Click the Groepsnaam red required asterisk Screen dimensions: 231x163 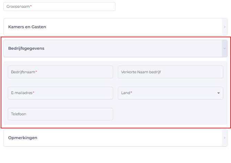pos(31,7)
